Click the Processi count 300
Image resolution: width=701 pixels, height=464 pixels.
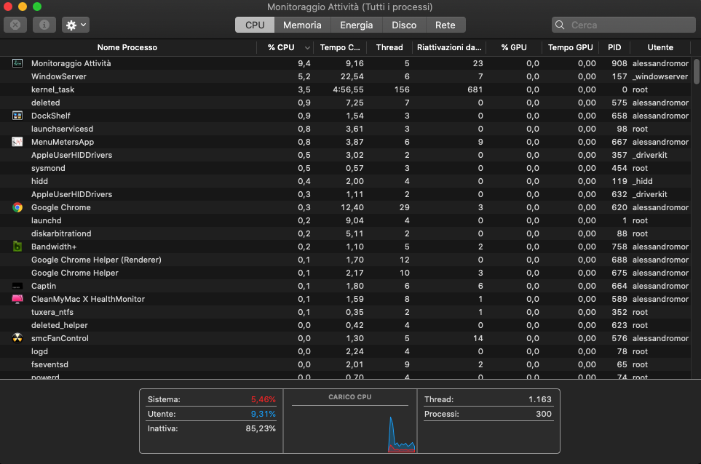(544, 414)
